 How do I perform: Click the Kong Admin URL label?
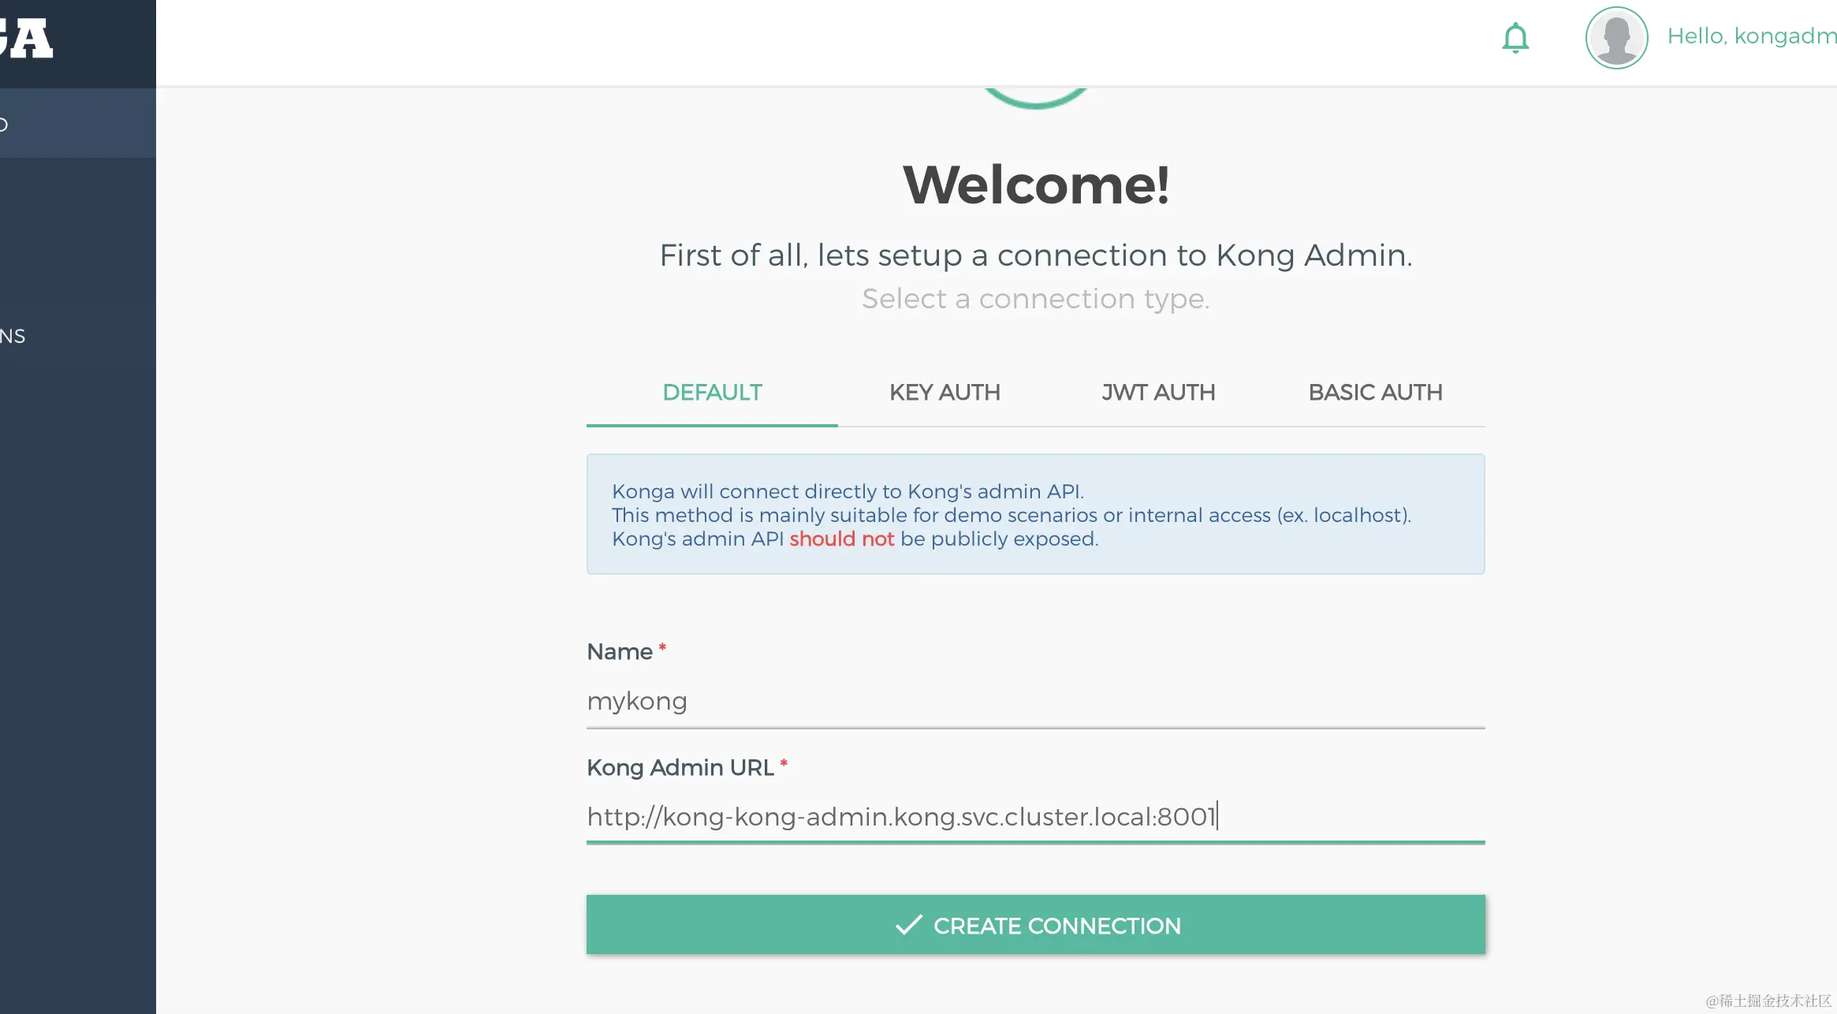(x=680, y=768)
